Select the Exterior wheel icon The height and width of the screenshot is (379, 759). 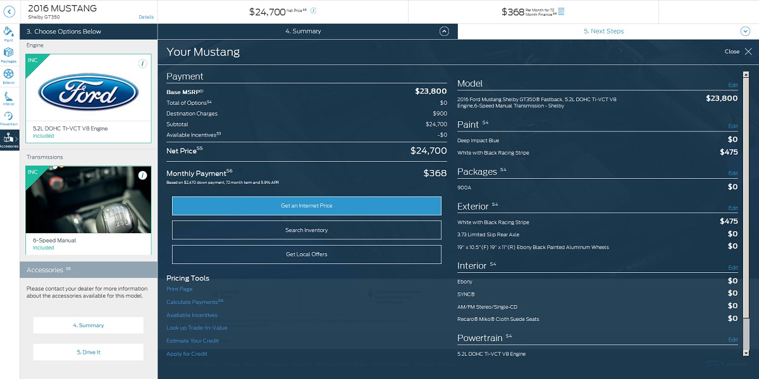pyautogui.click(x=9, y=76)
